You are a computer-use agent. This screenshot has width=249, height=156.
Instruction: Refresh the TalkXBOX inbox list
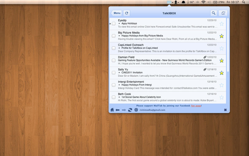[x=127, y=13]
